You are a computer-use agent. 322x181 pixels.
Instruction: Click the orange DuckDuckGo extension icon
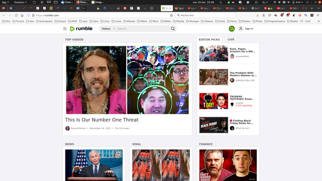point(300,15)
